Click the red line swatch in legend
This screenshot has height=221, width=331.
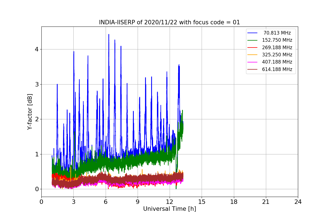click(252, 48)
